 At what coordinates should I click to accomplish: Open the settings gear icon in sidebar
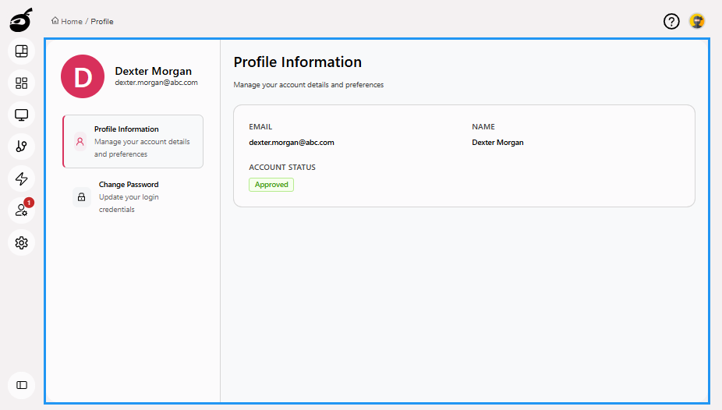(21, 242)
